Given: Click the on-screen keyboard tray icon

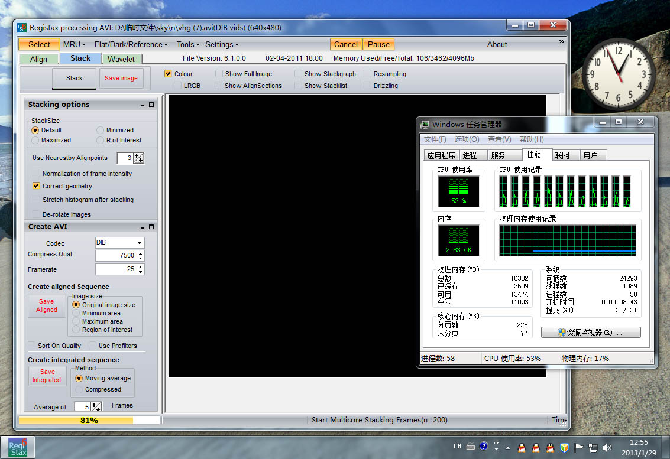Looking at the screenshot, I should tap(471, 447).
